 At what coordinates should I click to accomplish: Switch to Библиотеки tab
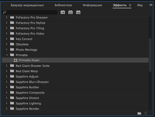pos(63,5)
